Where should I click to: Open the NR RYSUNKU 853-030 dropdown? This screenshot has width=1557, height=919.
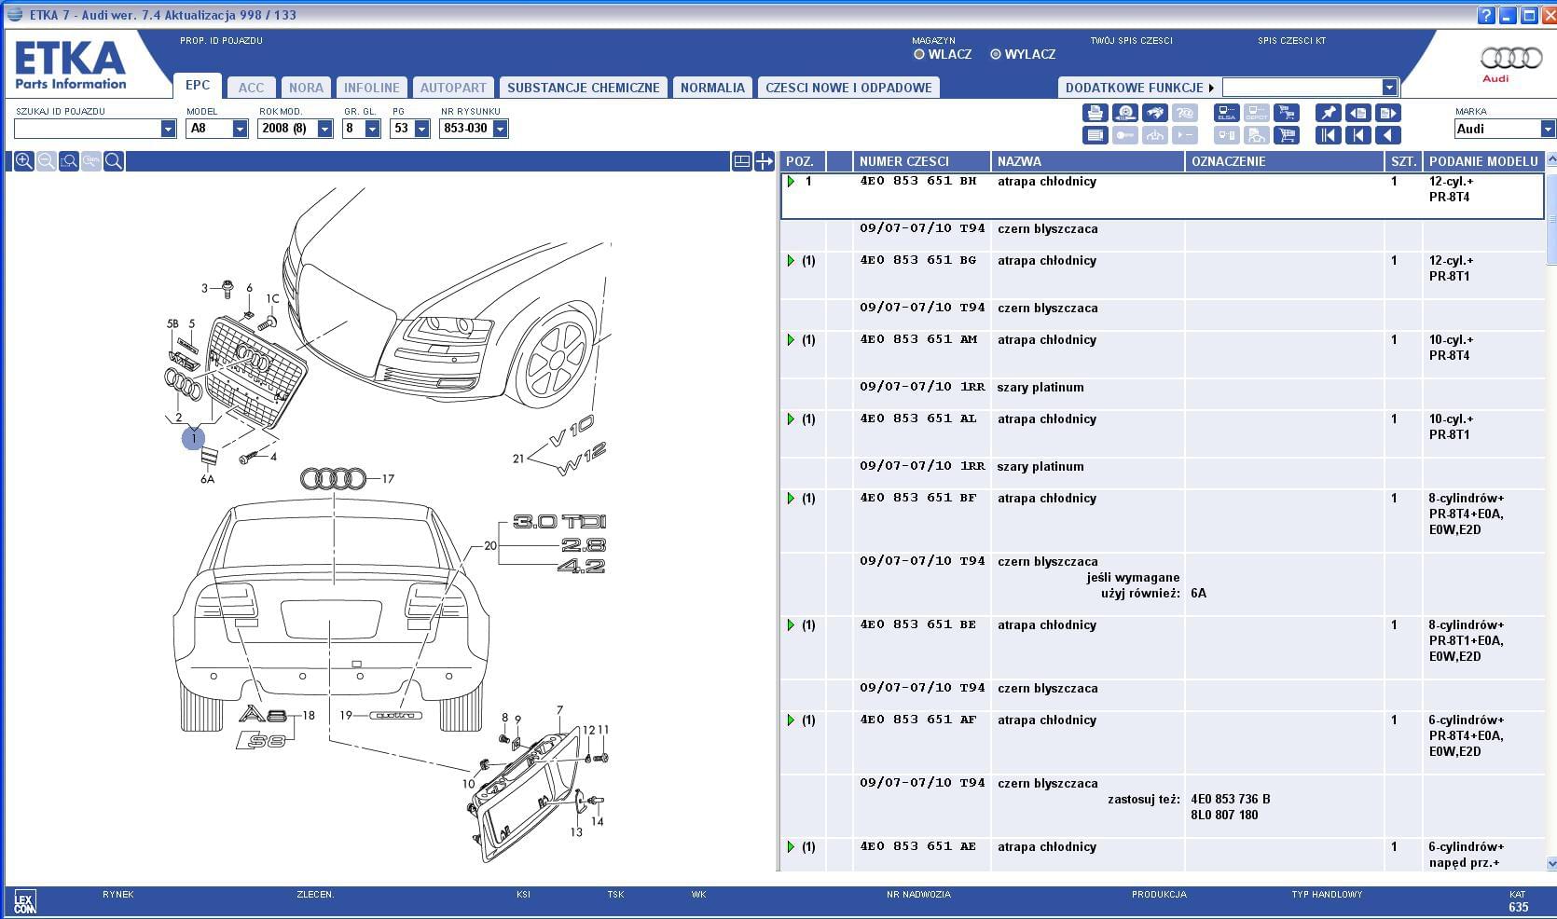[500, 129]
